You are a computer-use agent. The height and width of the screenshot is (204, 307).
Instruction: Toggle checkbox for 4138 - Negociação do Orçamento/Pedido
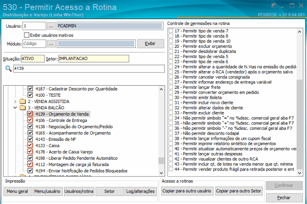click(x=30, y=127)
